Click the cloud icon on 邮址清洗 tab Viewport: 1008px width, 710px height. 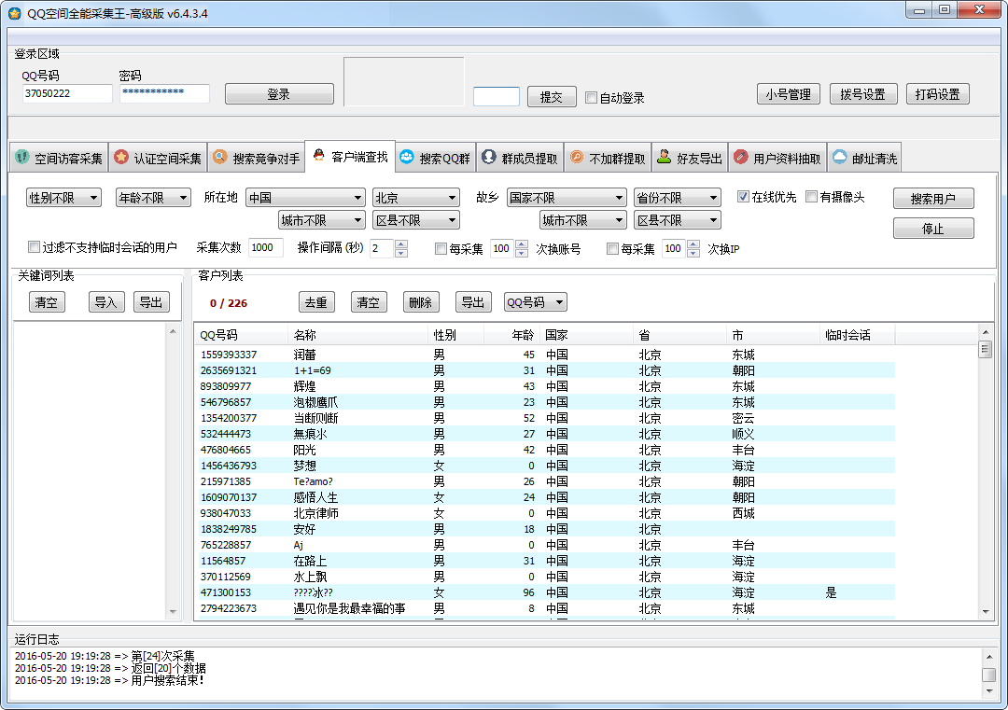[839, 158]
